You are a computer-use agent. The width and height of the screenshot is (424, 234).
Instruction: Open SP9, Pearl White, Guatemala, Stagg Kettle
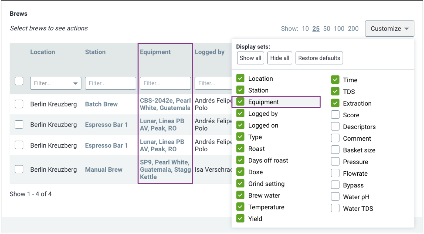pyautogui.click(x=165, y=169)
